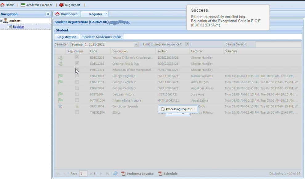The width and height of the screenshot is (305, 179).
Task: Click the refresh icon in the paging bar
Action: [115, 173]
